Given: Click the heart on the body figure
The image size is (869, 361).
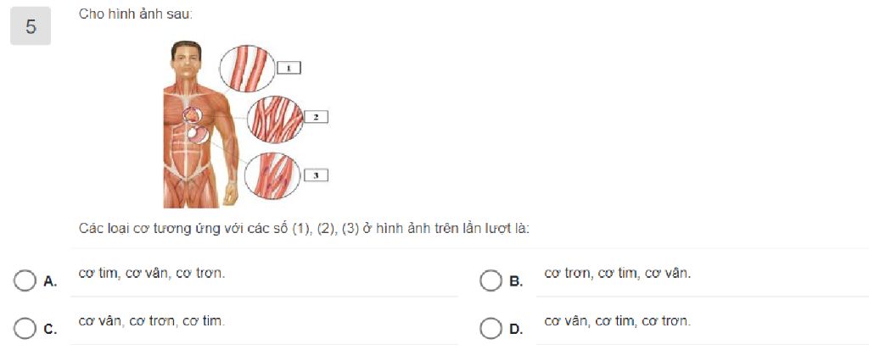Looking at the screenshot, I should click(x=193, y=114).
